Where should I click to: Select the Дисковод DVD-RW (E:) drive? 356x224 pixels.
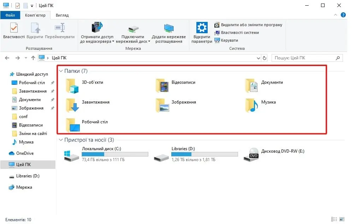tap(251, 154)
